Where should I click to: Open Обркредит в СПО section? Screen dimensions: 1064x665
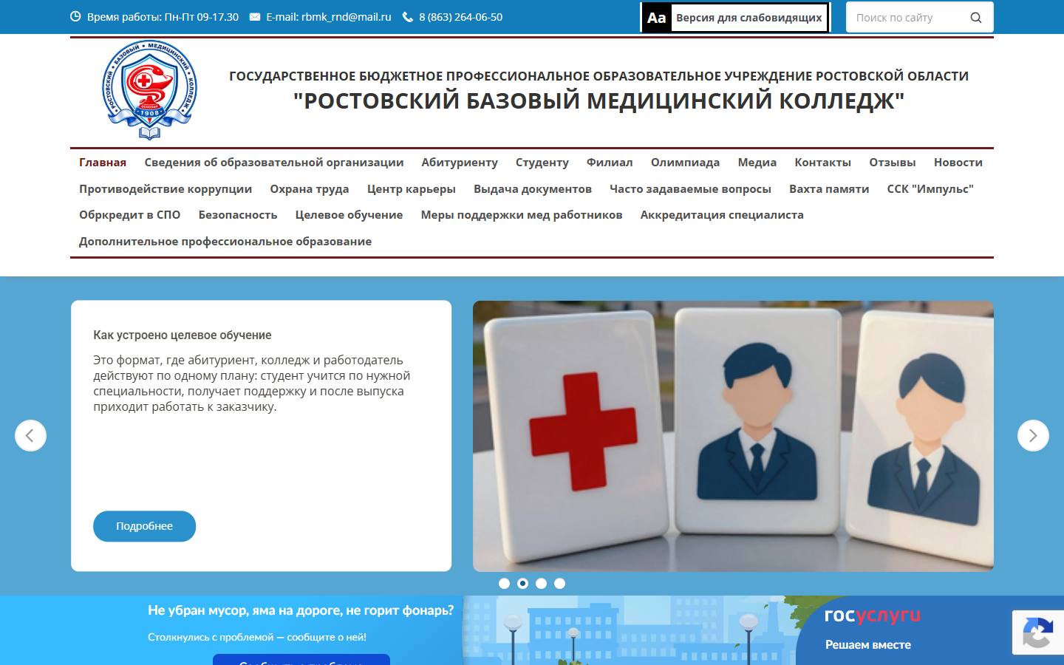[x=130, y=215]
